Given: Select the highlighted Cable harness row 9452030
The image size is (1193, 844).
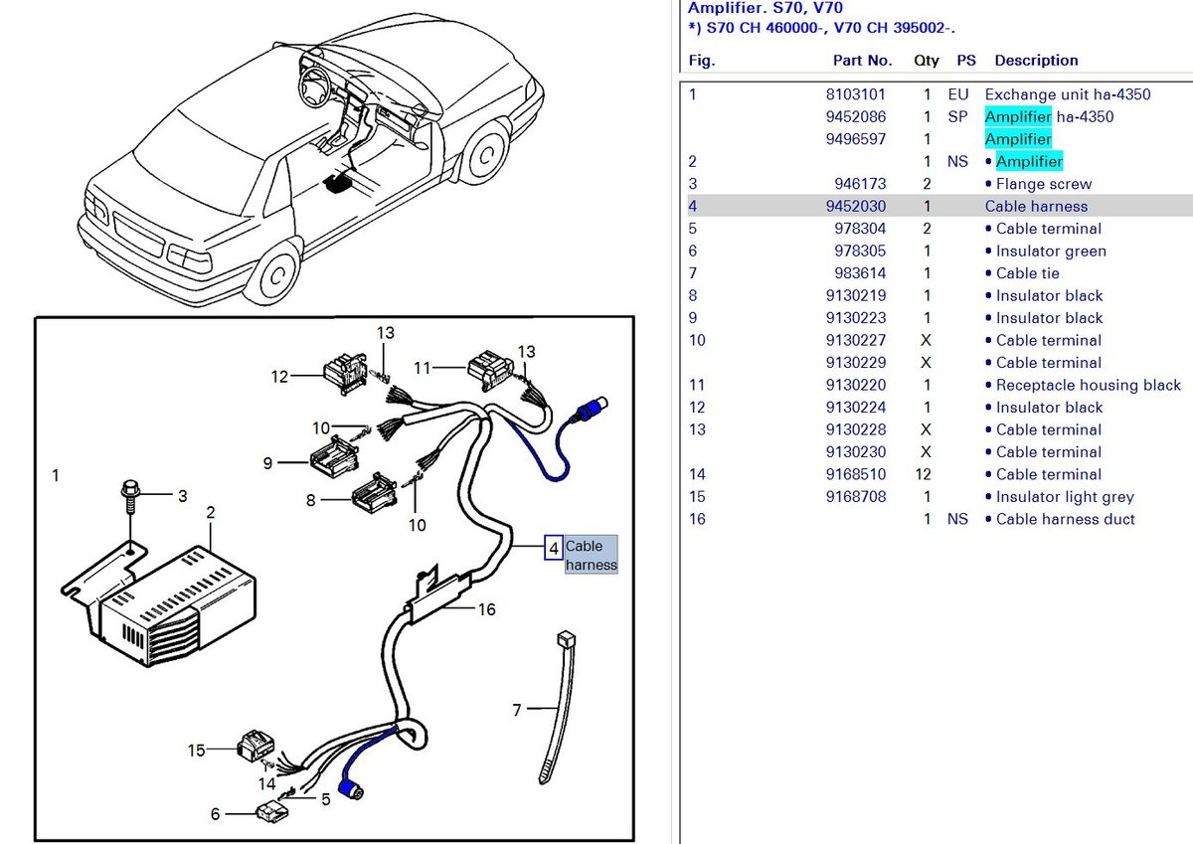Looking at the screenshot, I should [935, 207].
